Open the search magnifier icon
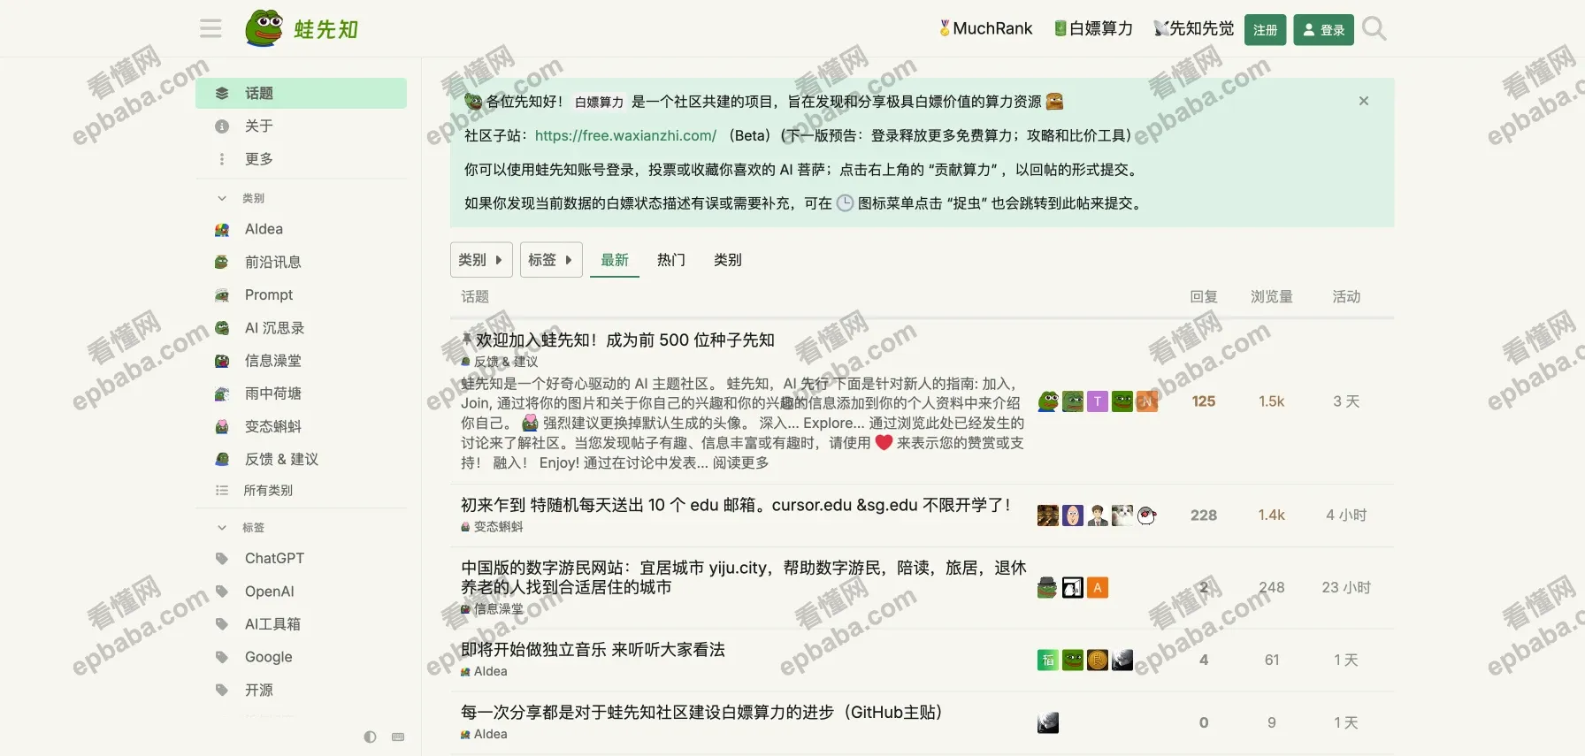 1374,29
